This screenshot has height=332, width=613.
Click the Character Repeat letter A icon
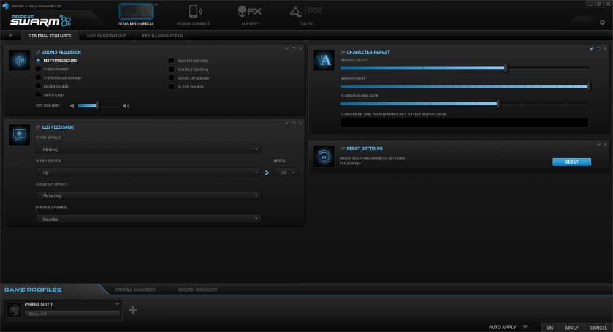coord(324,60)
